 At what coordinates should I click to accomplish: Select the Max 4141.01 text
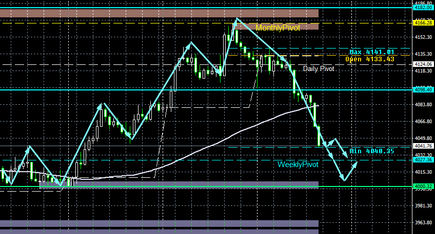coord(372,52)
